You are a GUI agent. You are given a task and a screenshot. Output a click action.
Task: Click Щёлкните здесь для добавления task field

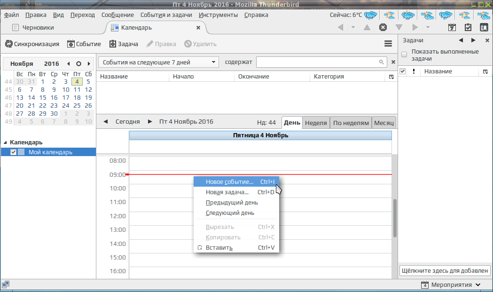pyautogui.click(x=445, y=270)
